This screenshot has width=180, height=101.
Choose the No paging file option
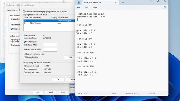click(x=25, y=57)
